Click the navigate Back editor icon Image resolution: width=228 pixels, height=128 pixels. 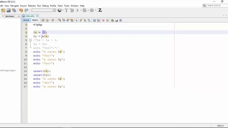pyautogui.click(x=47, y=20)
